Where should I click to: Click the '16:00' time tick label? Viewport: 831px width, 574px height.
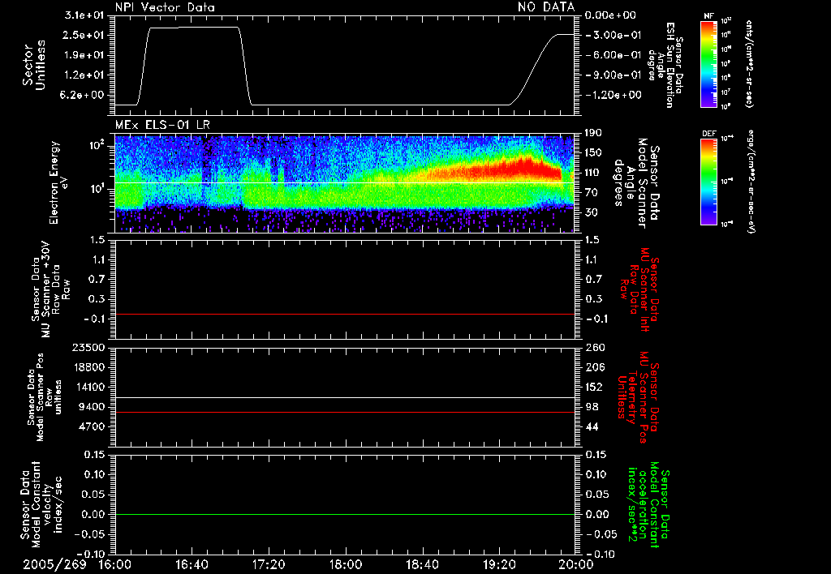pyautogui.click(x=115, y=564)
